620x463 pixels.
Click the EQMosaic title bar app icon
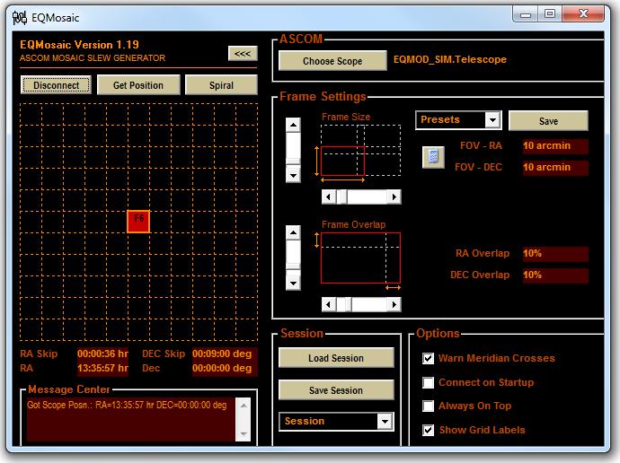tap(20, 18)
